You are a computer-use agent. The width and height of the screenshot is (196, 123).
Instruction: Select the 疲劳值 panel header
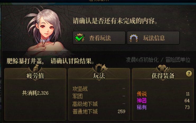[35, 76]
